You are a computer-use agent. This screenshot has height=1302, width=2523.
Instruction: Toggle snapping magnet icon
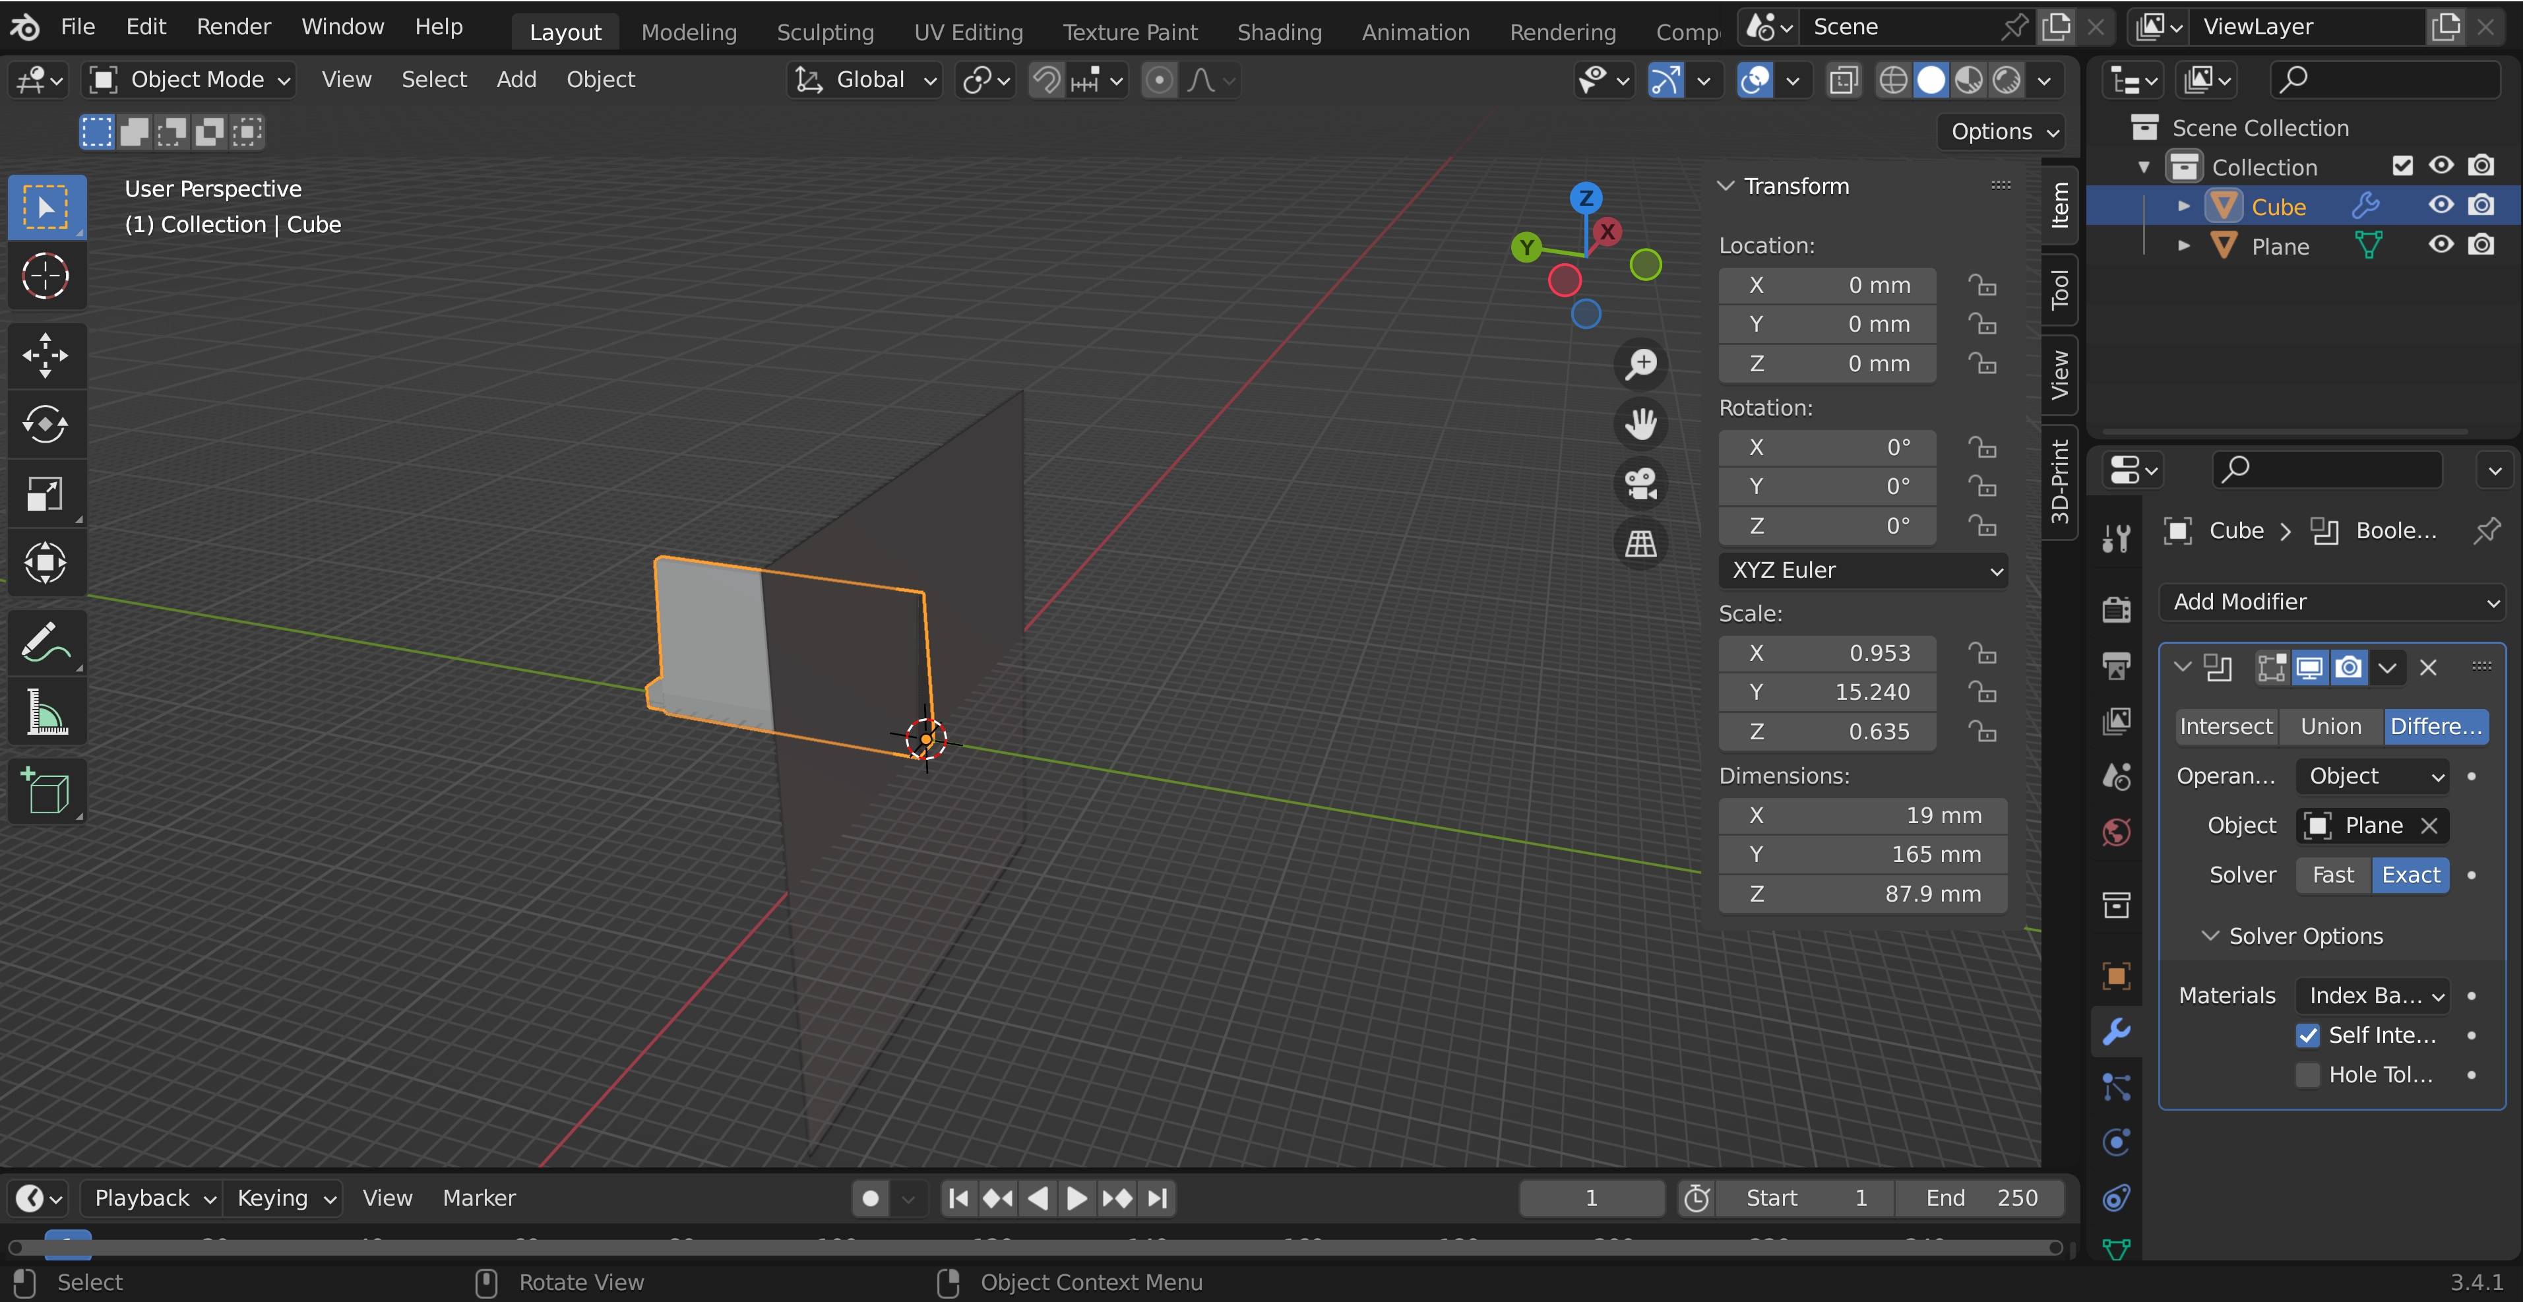[x=1046, y=80]
